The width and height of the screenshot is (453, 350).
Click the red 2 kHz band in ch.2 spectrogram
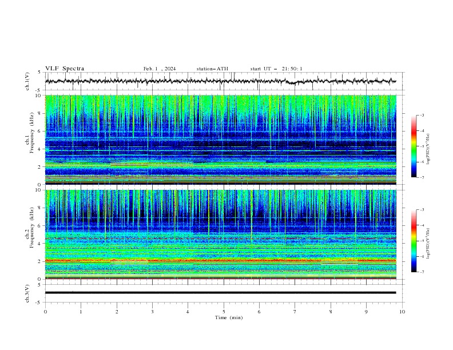(x=221, y=260)
